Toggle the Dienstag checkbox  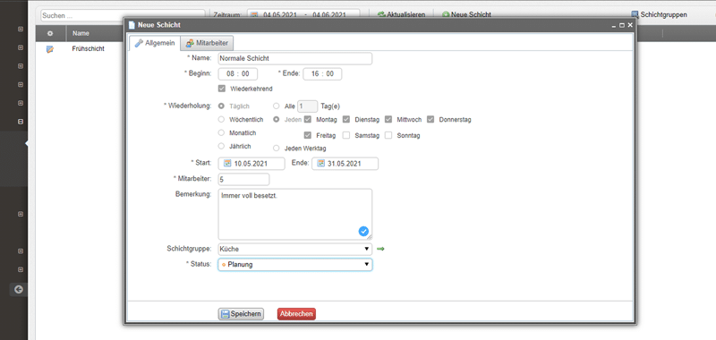[346, 120]
